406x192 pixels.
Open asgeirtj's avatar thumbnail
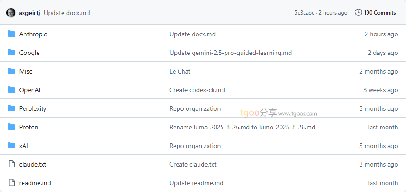coord(11,13)
